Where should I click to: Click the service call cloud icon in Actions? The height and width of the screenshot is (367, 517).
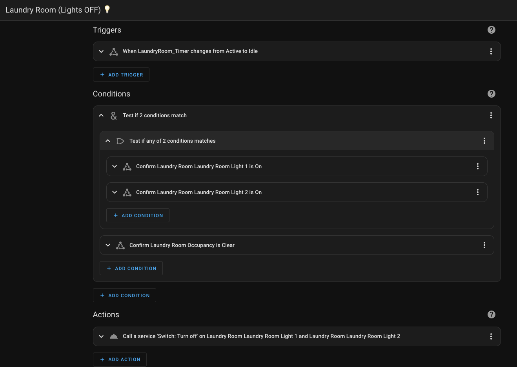pos(113,336)
